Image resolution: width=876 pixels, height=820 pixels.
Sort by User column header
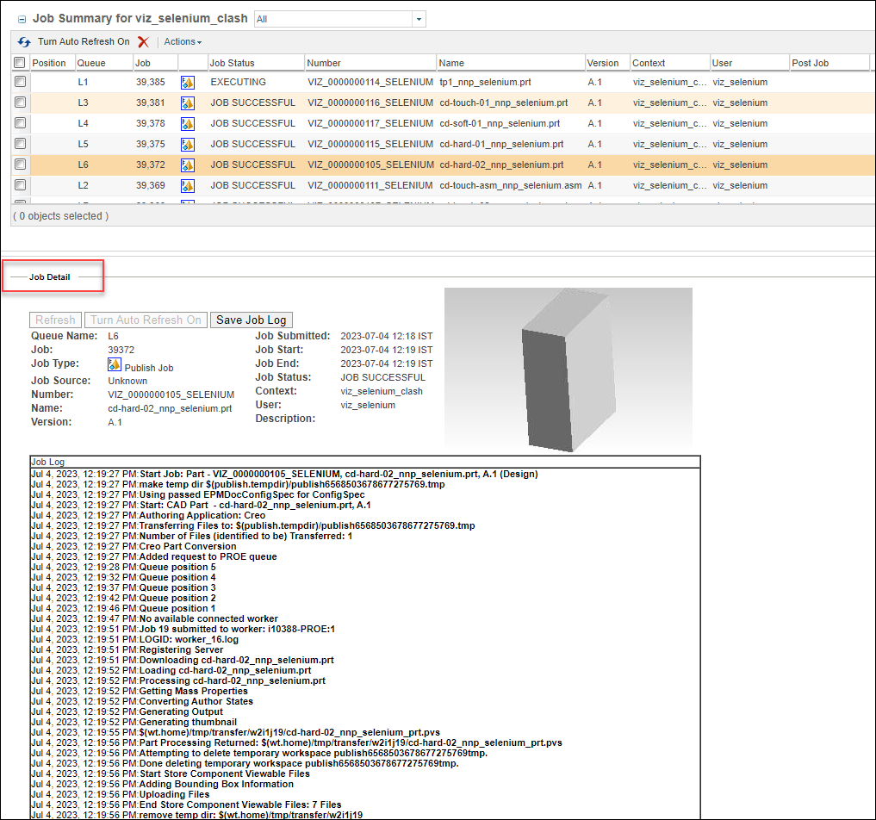click(722, 63)
